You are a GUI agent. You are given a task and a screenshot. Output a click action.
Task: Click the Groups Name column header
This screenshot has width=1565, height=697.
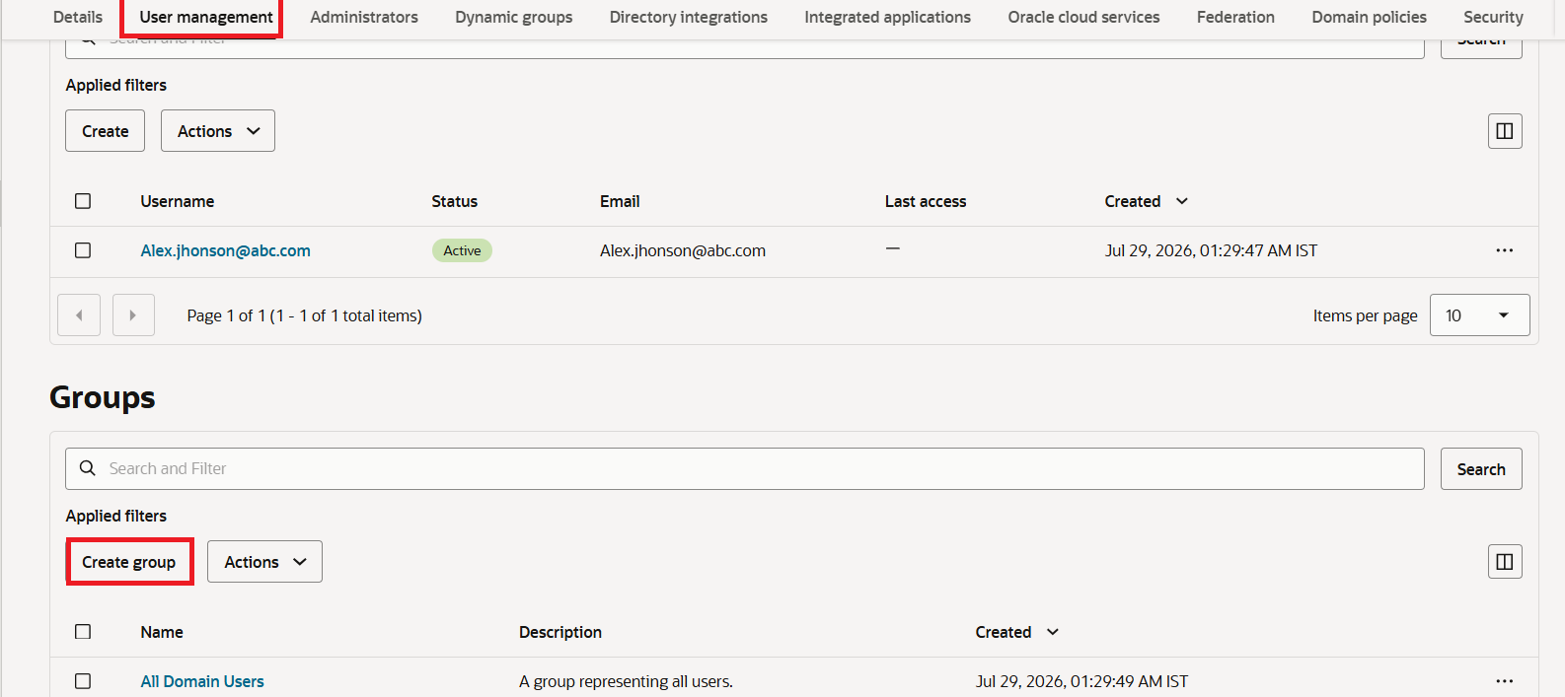[x=162, y=632]
